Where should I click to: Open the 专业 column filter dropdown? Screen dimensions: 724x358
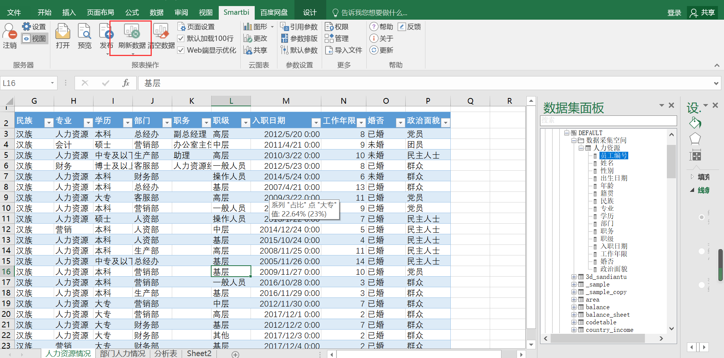(x=88, y=123)
